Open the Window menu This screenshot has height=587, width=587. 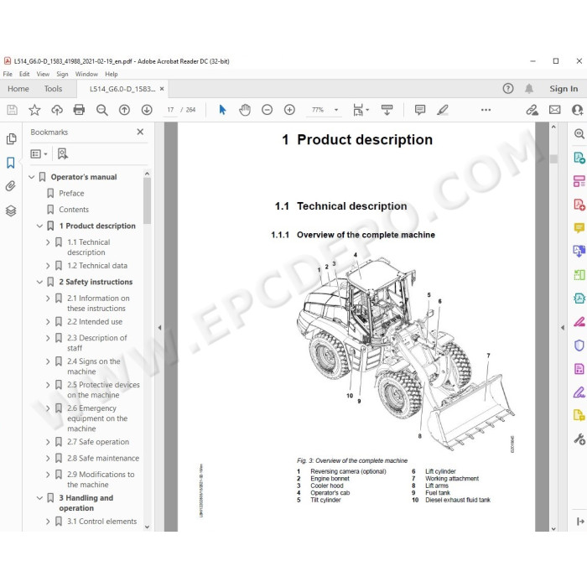pyautogui.click(x=86, y=74)
